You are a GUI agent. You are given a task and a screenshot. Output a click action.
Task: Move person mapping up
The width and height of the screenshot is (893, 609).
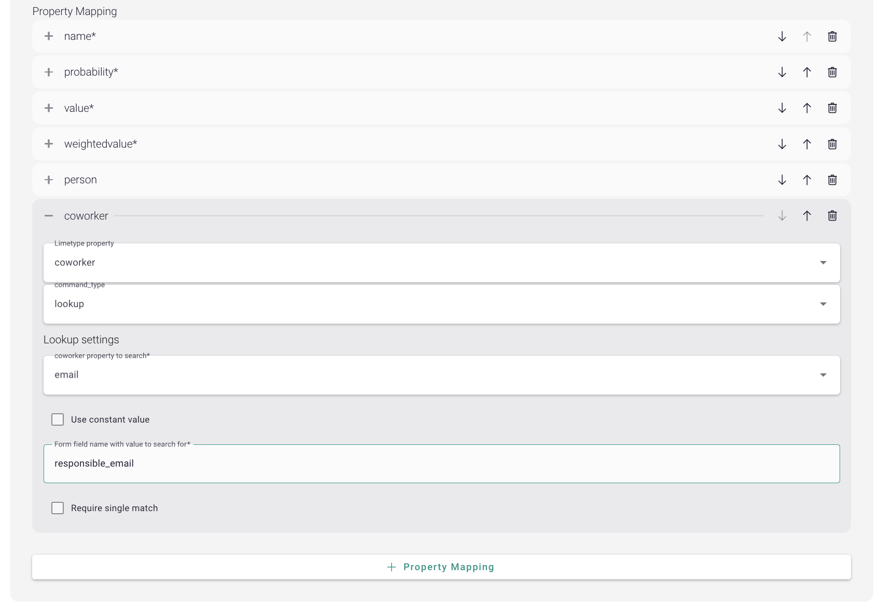807,180
